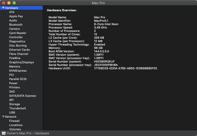
Task: Click the processor tray serial J503100XPBH8A
Action: pos(106,65)
